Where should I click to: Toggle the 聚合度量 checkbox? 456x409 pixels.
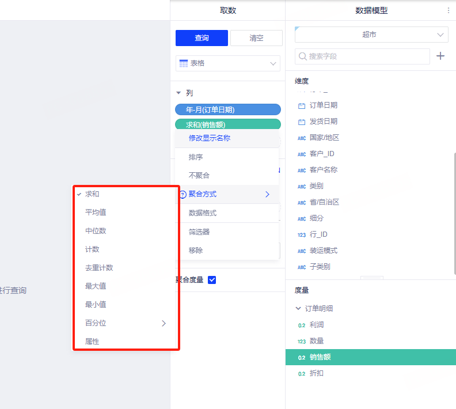[212, 280]
